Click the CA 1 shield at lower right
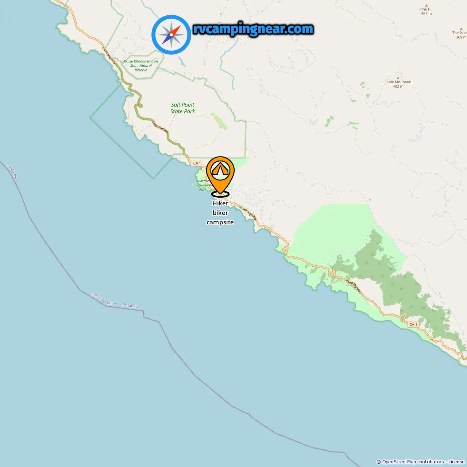The height and width of the screenshot is (467, 467). [x=413, y=324]
